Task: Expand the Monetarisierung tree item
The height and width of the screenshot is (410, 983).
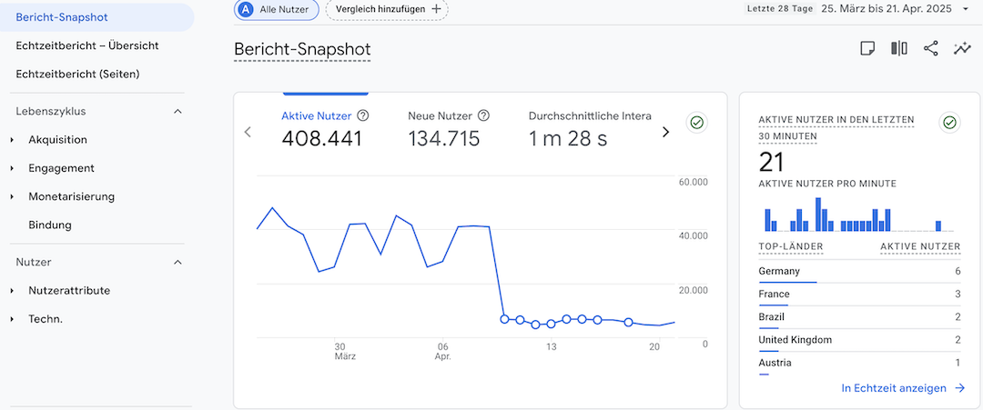Action: click(12, 196)
